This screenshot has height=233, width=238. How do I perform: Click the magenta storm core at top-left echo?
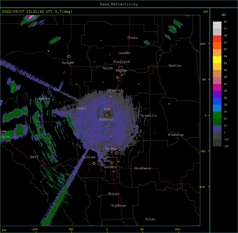coord(31,17)
